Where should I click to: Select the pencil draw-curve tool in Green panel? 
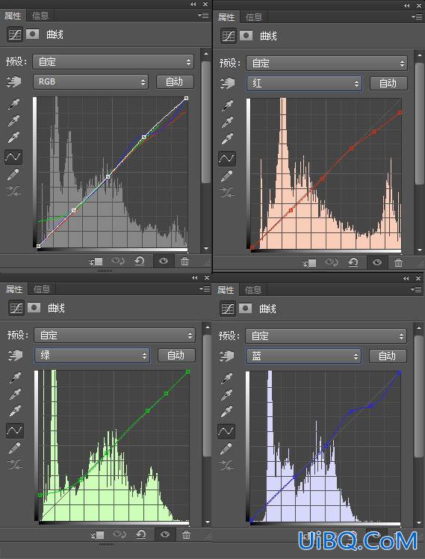pyautogui.click(x=14, y=448)
